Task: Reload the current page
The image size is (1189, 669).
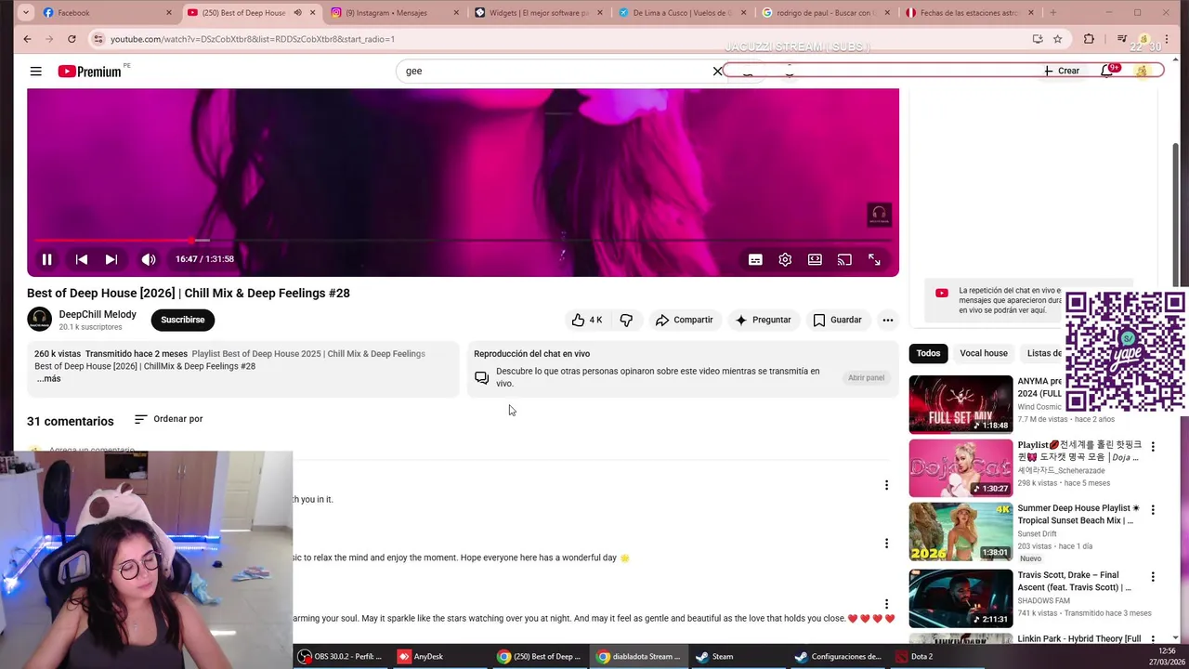Action: click(x=72, y=39)
